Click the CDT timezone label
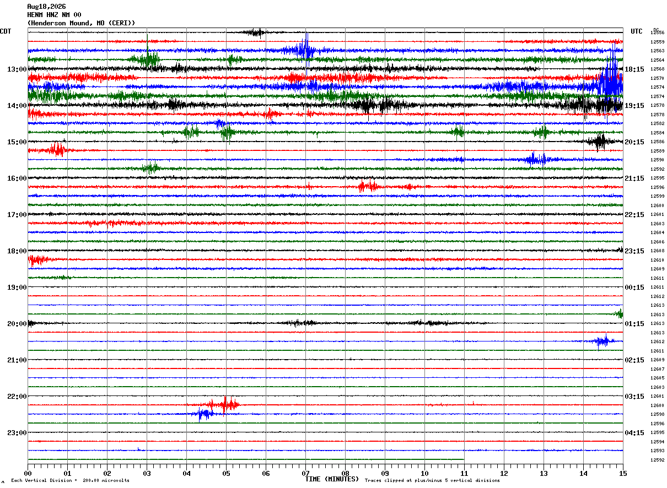667x488 pixels. [x=6, y=31]
